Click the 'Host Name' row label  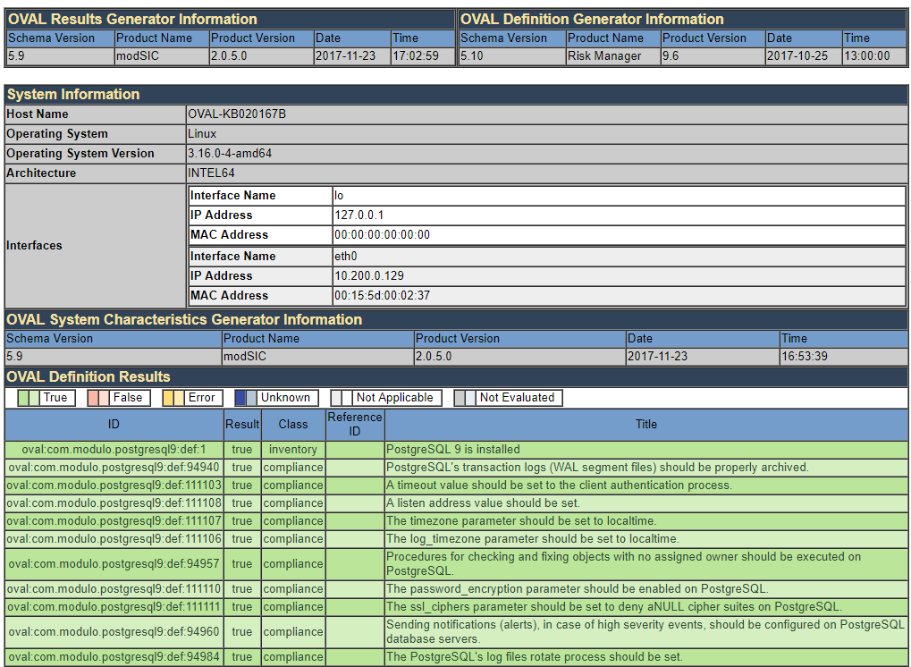[38, 114]
